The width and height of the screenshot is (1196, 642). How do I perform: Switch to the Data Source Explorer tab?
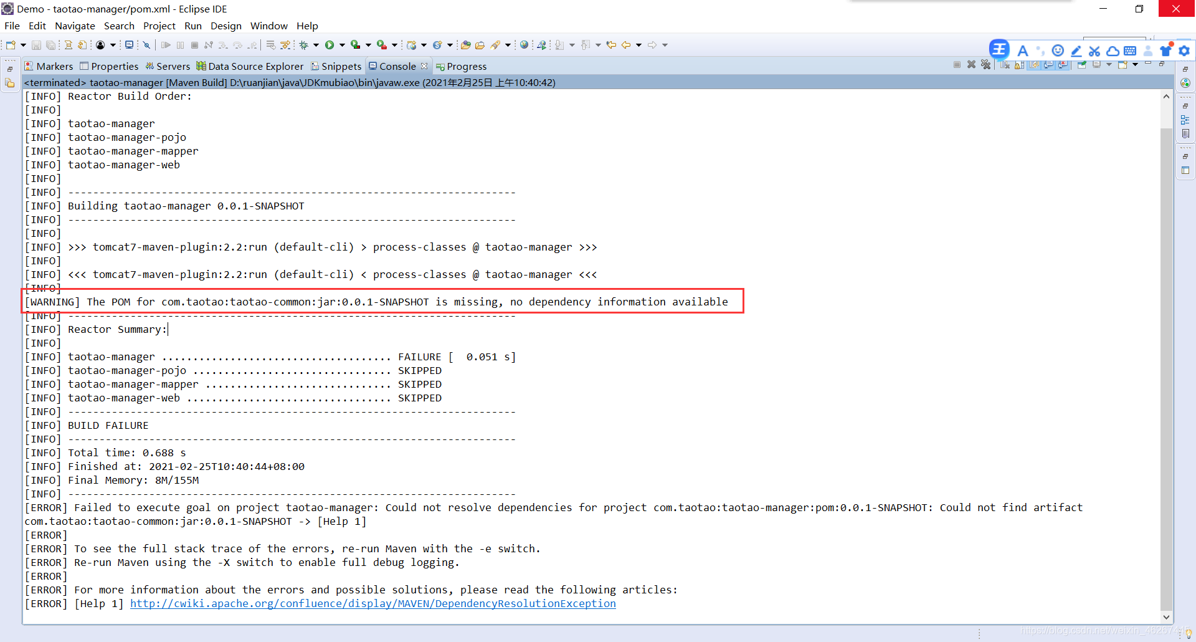point(250,66)
